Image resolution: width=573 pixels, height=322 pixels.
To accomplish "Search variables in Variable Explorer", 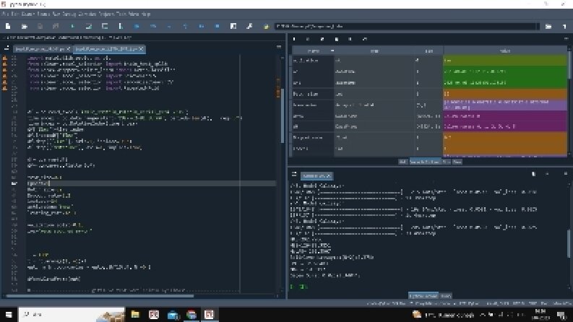I will pyautogui.click(x=350, y=39).
